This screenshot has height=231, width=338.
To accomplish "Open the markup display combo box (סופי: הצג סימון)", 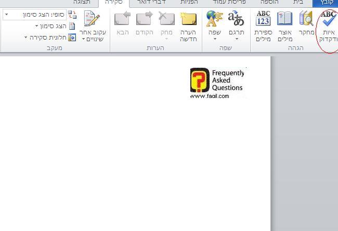I will (34, 15).
